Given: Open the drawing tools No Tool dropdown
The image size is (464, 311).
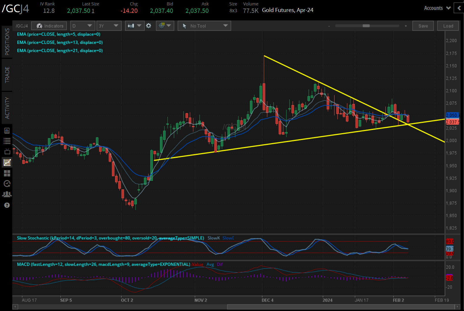Looking at the screenshot, I should [204, 26].
